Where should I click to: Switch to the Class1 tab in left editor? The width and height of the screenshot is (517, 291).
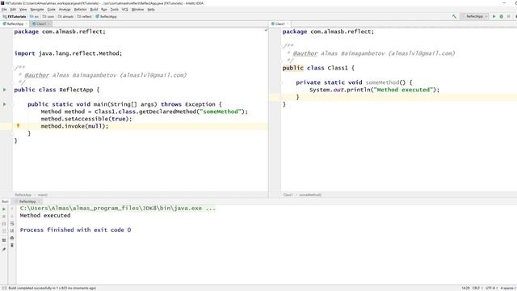[41, 23]
